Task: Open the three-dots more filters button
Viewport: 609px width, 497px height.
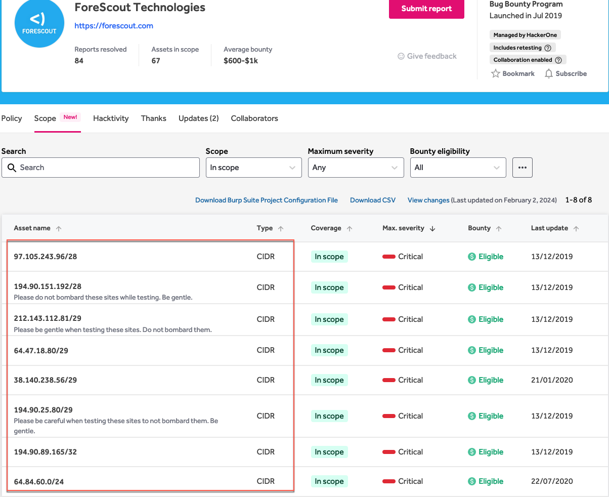Action: 522,168
